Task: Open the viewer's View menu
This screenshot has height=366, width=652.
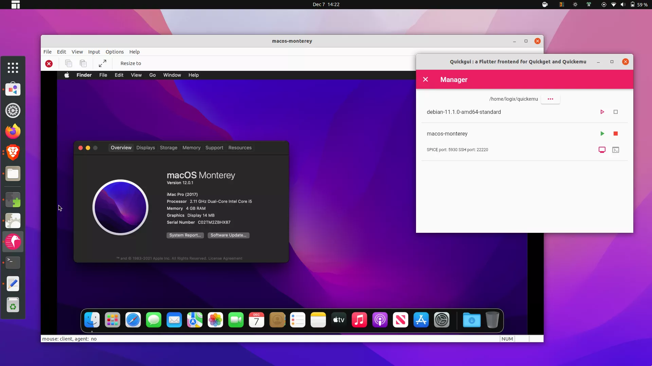Action: [x=77, y=52]
